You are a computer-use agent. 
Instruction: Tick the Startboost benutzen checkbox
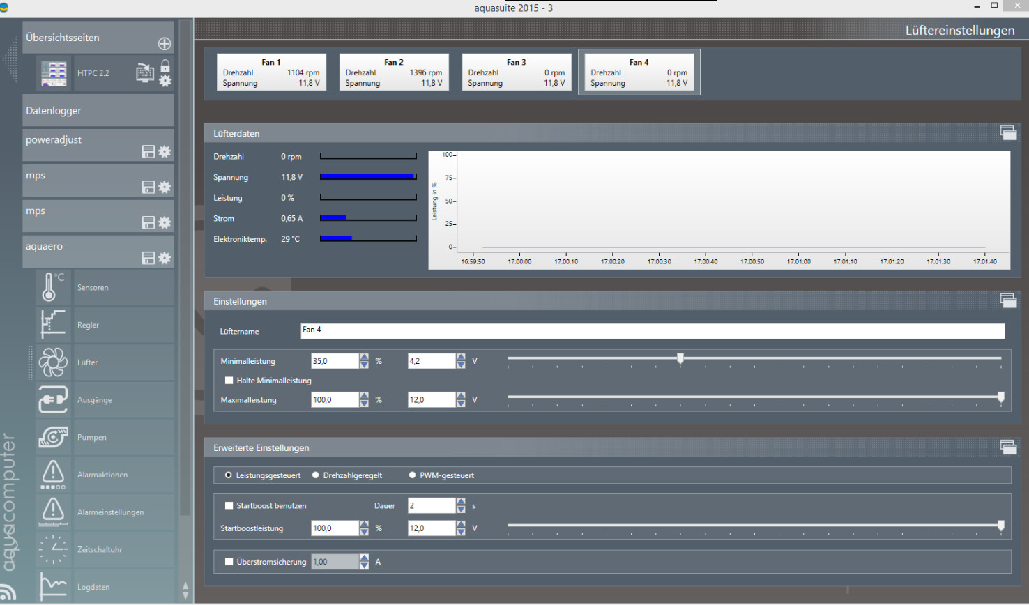(229, 506)
